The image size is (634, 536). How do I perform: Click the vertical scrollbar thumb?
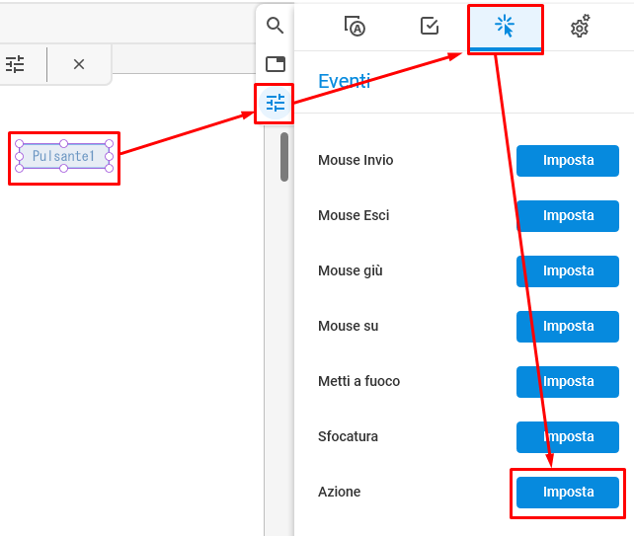click(x=284, y=157)
